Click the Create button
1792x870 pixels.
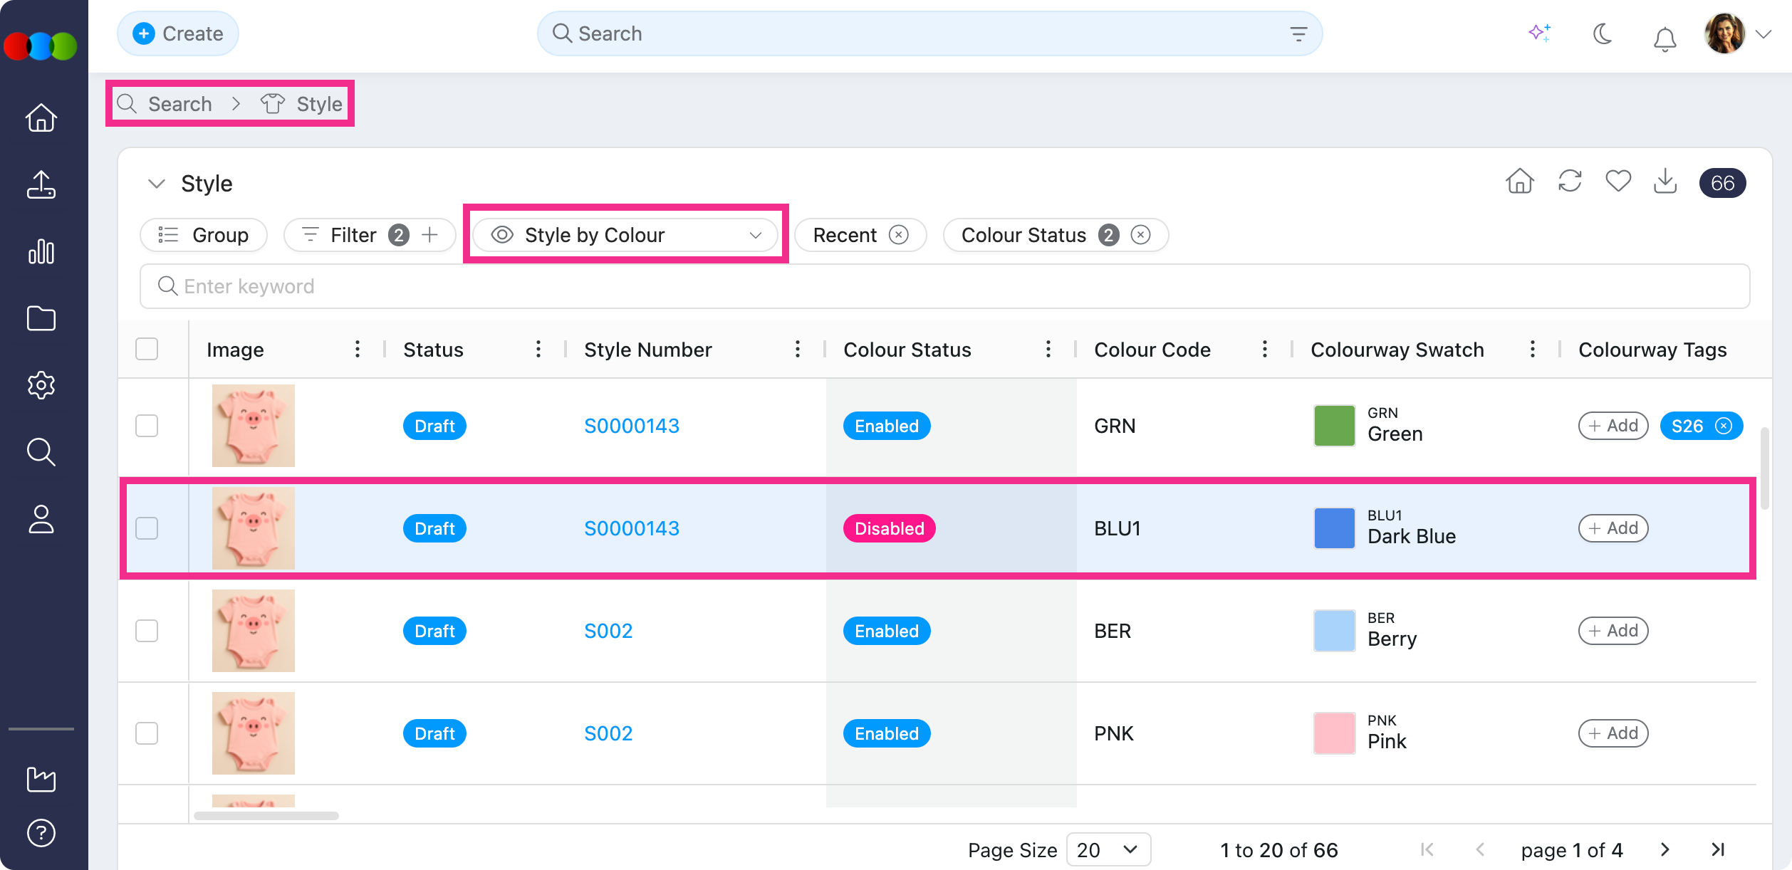(178, 33)
